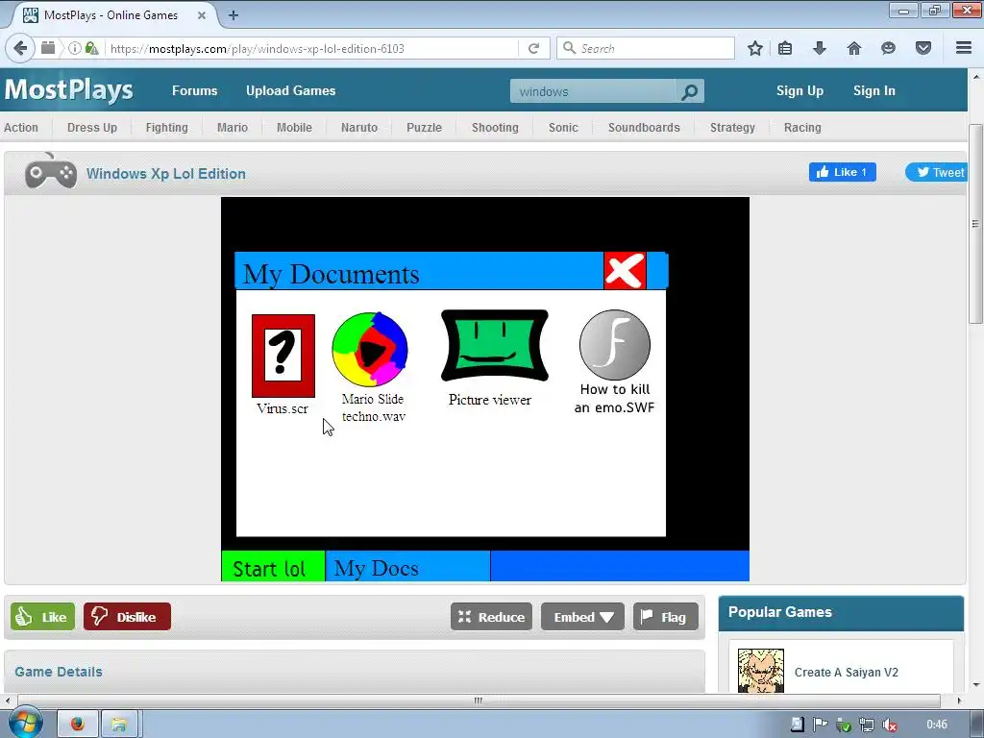This screenshot has width=984, height=738.
Task: Open the Shooting category
Action: (495, 128)
